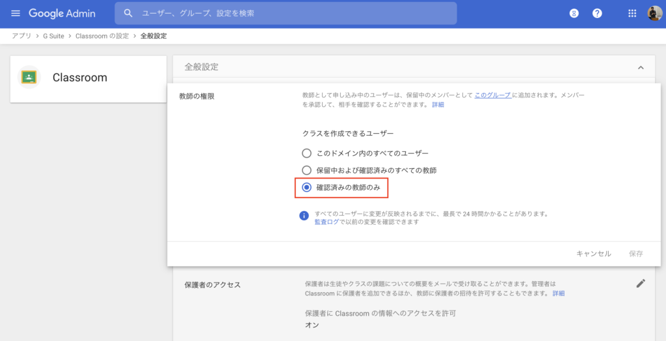Click 保護者に Classroom の情報へのアクセスを許可 text
Viewport: 666px width, 341px height.
380,314
